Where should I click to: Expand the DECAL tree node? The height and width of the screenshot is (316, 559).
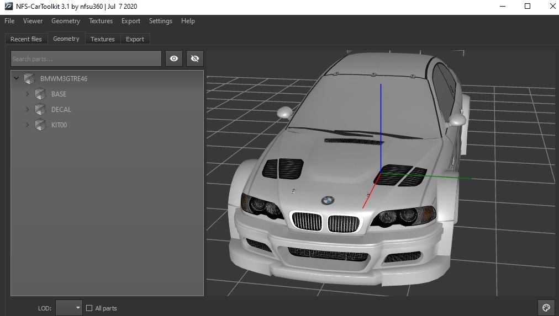28,110
